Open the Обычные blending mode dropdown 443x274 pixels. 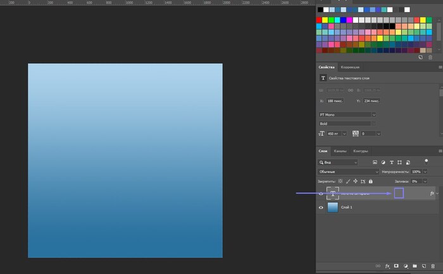click(x=347, y=172)
